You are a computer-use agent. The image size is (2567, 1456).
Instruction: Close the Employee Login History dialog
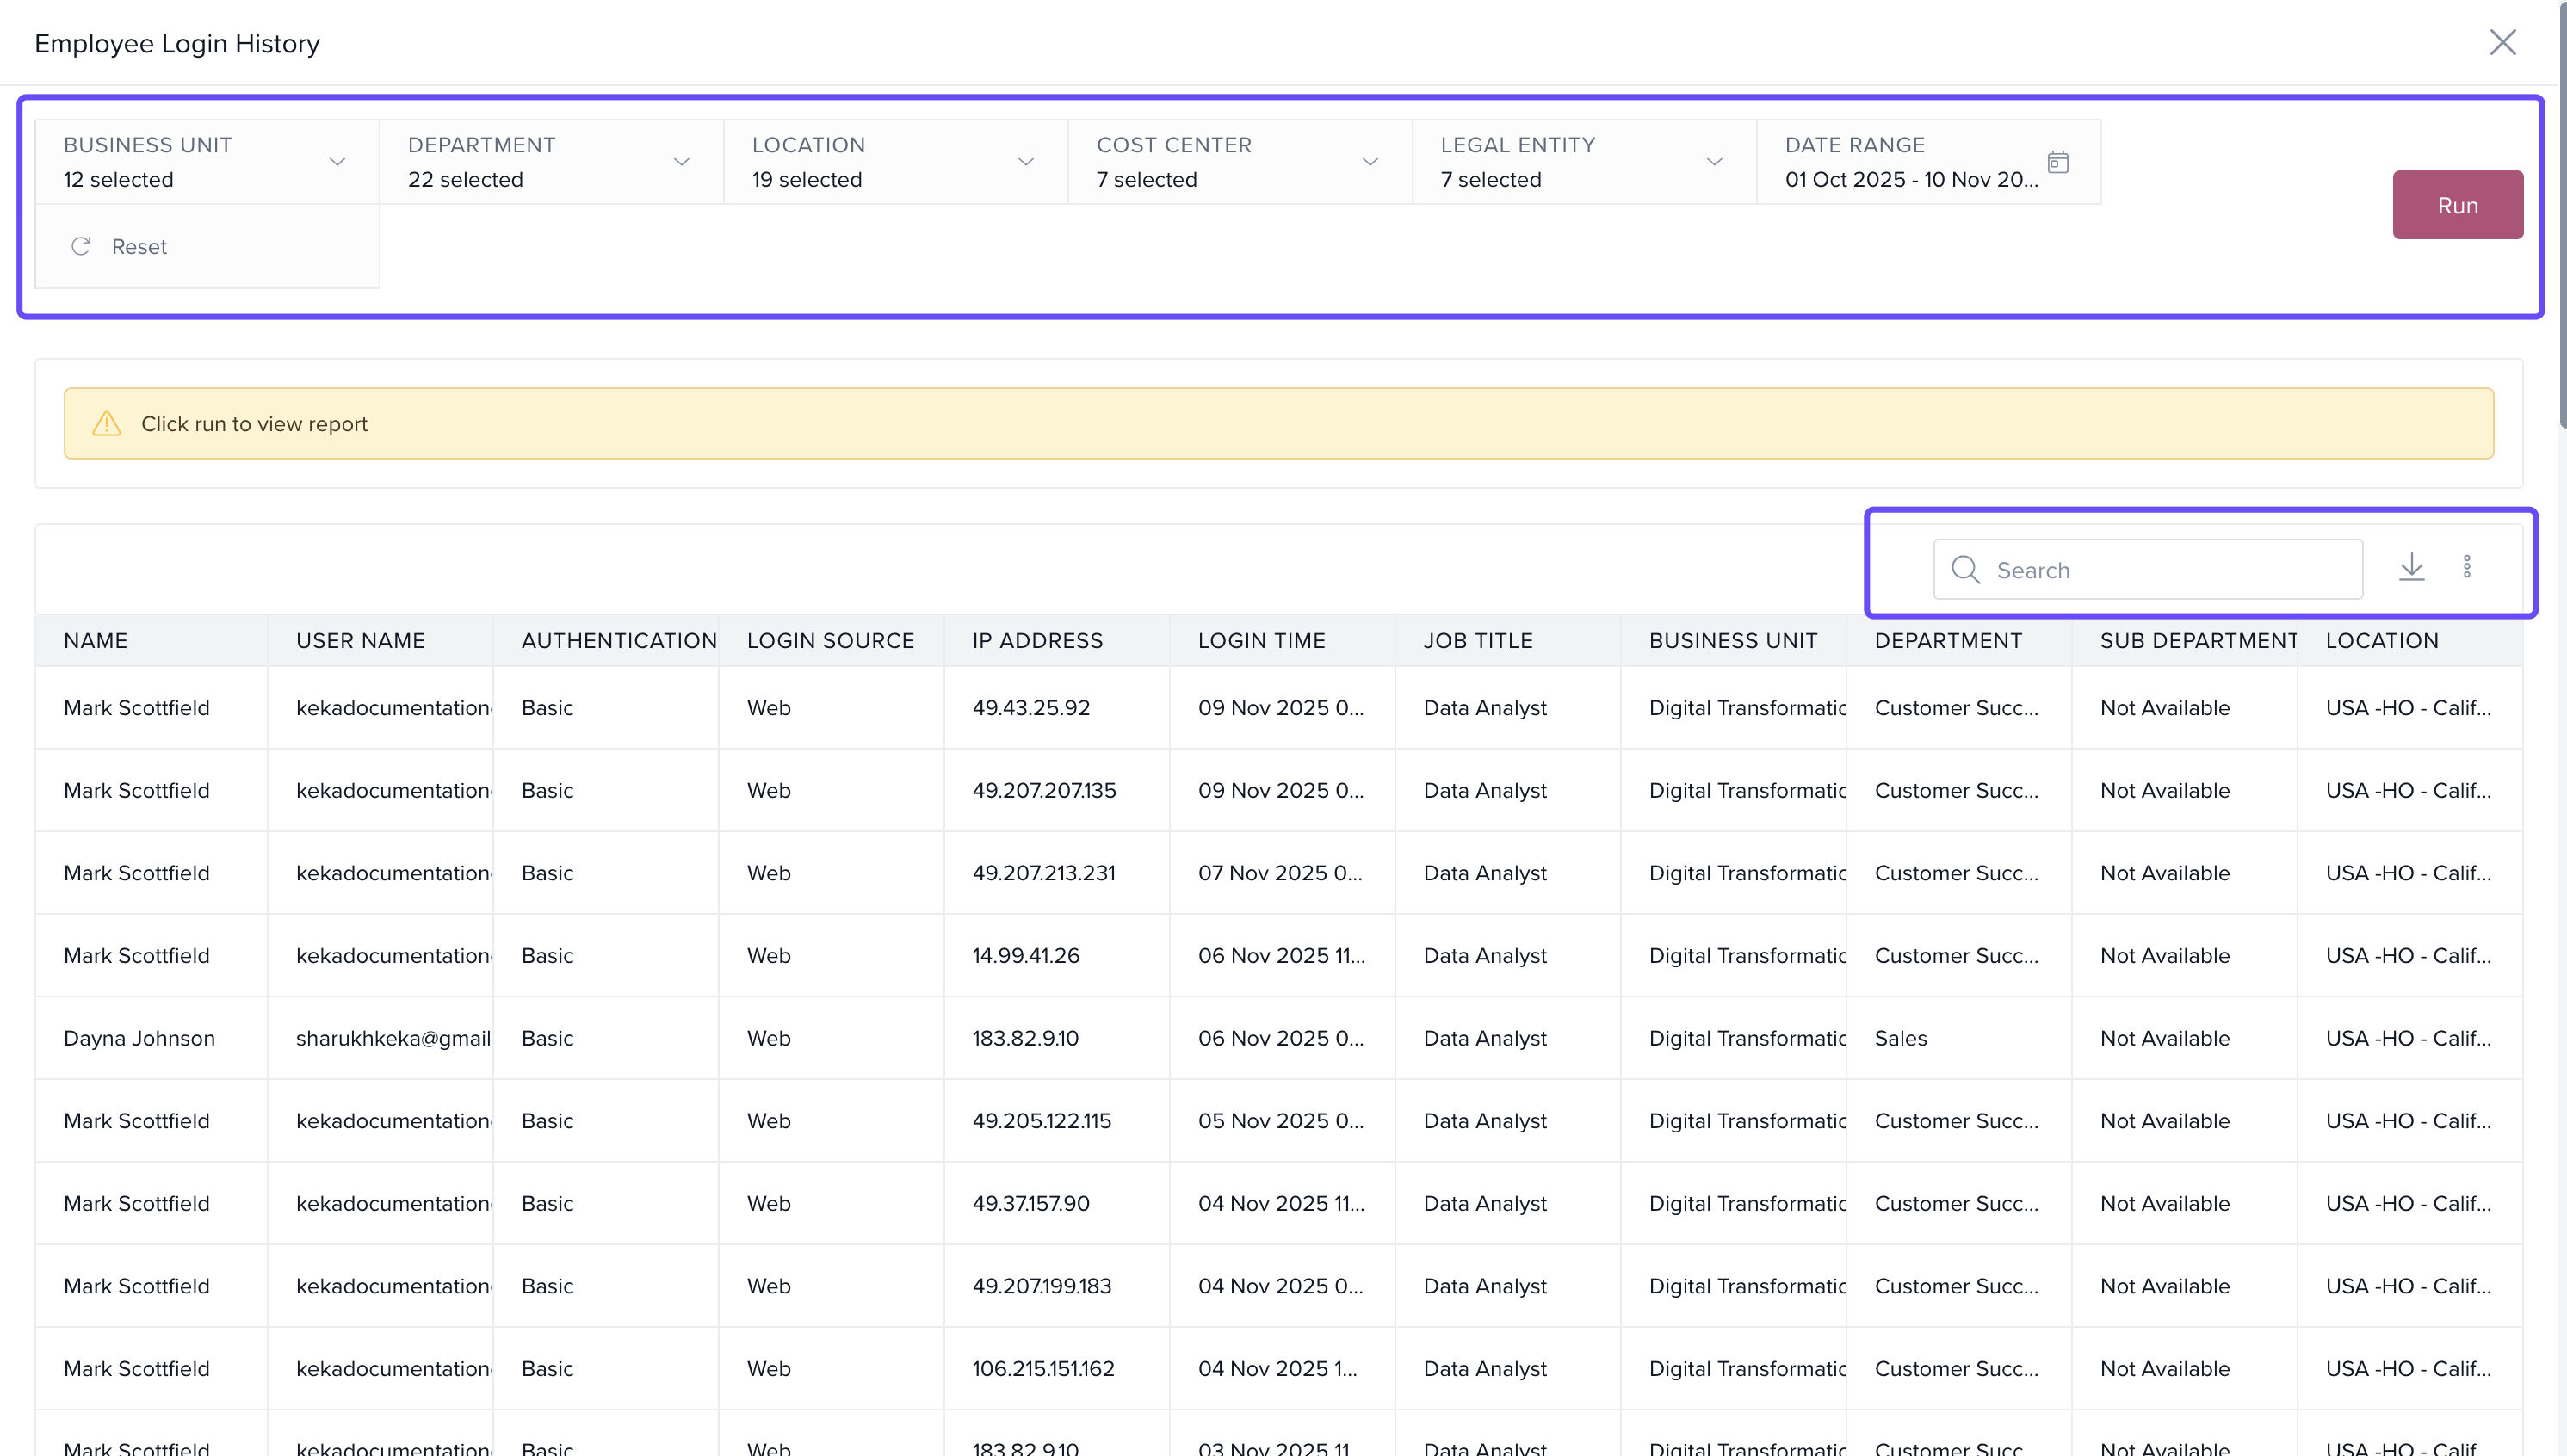pos(2502,42)
